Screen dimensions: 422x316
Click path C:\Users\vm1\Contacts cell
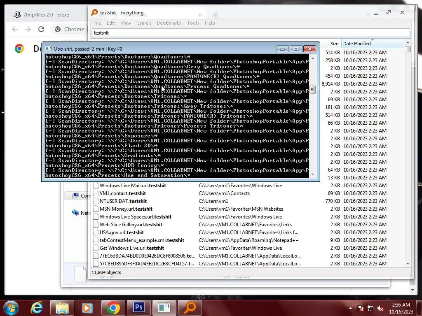pyautogui.click(x=224, y=193)
